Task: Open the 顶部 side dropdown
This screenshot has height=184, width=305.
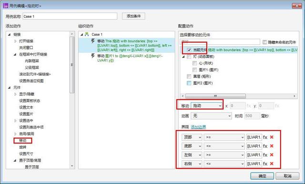Action: (192, 137)
